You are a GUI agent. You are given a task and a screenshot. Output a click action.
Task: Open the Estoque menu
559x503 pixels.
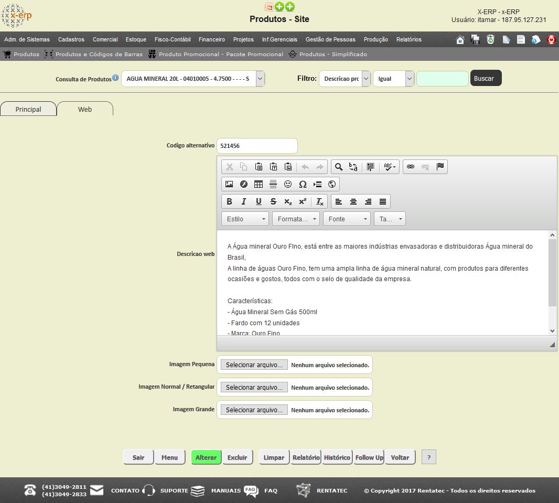coord(136,39)
